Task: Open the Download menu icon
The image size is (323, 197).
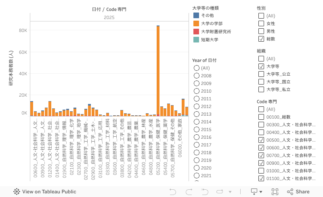Action: [x=254, y=191]
